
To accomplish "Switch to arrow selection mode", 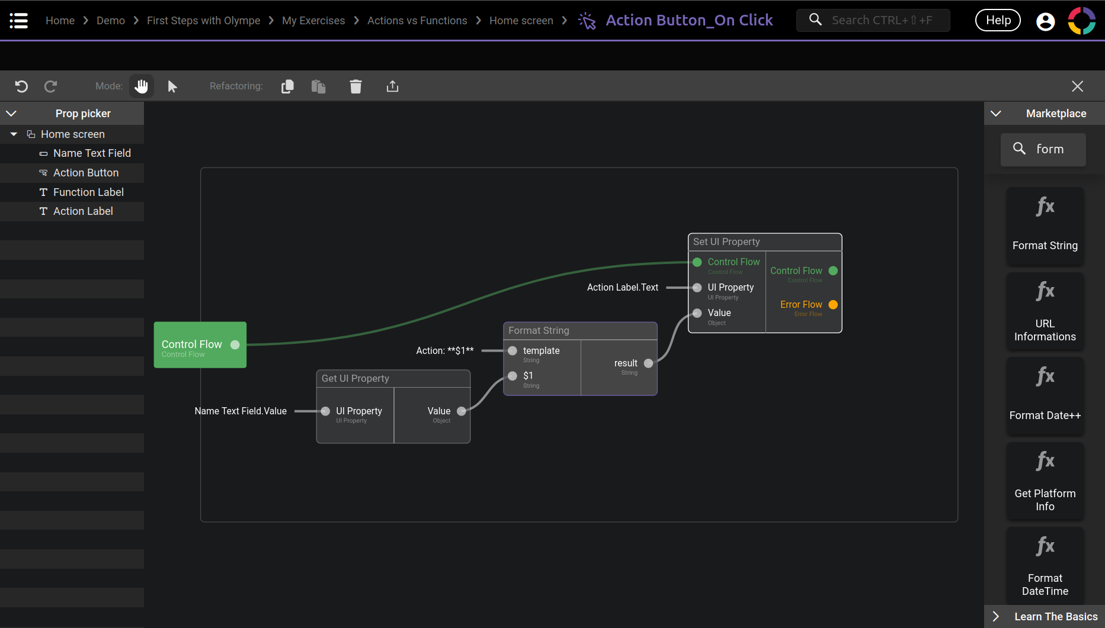I will point(172,86).
